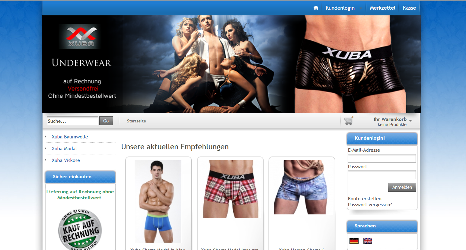Expand arrow beside Xuba Baumwolle
The height and width of the screenshot is (250, 466).
(46, 137)
